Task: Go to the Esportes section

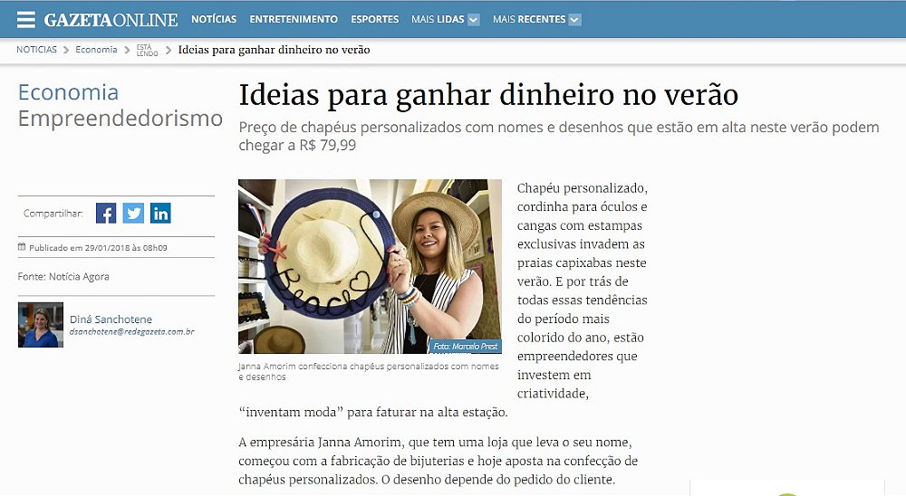Action: point(374,19)
